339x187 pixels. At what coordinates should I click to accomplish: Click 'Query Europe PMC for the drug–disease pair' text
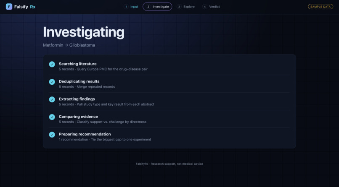point(112,69)
